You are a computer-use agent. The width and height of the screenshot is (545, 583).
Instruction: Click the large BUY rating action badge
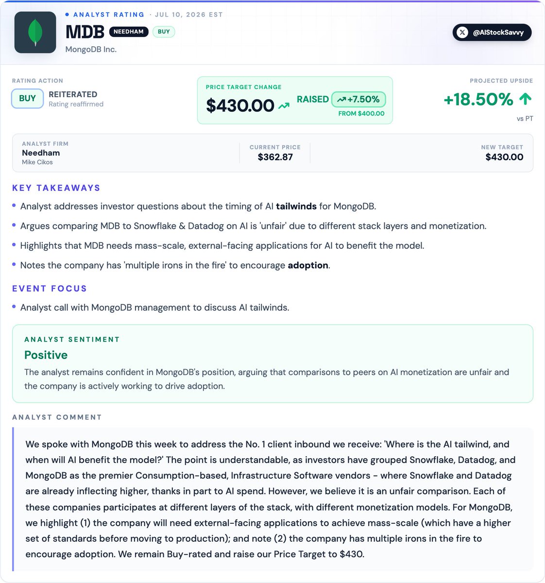pyautogui.click(x=27, y=99)
